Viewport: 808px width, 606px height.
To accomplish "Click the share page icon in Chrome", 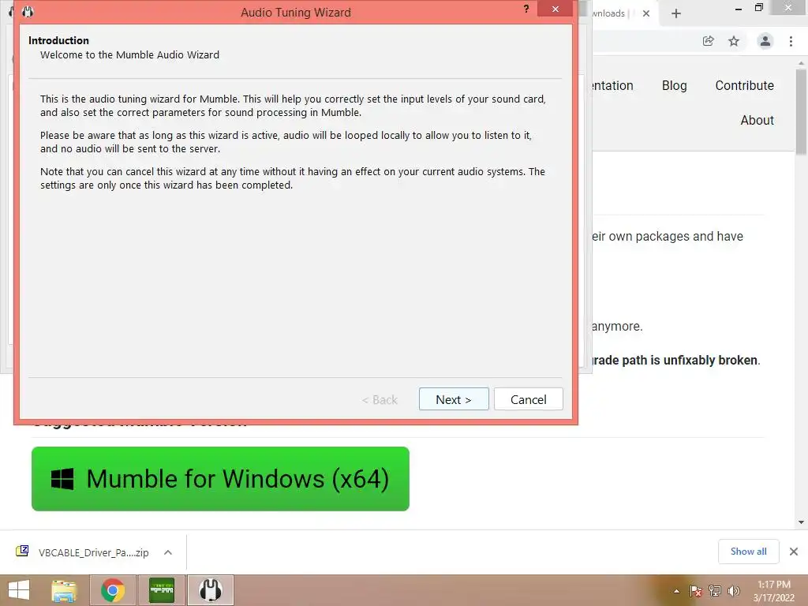I will 708,41.
